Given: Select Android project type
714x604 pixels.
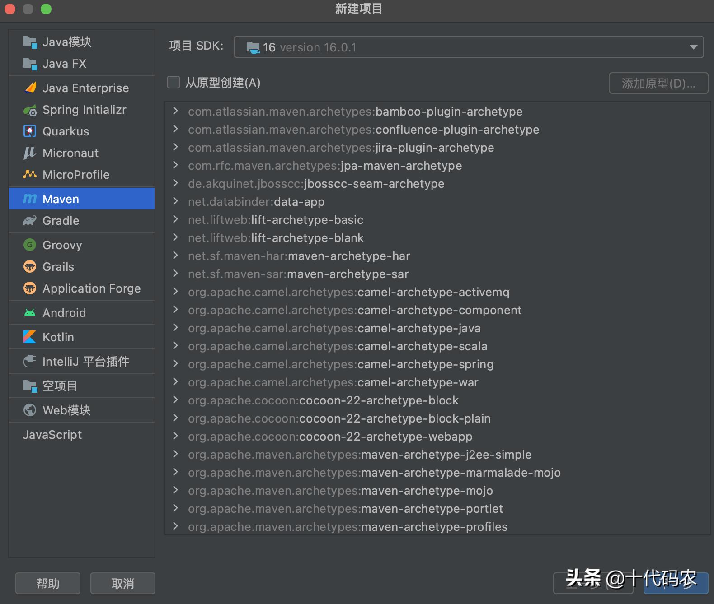Looking at the screenshot, I should point(82,312).
